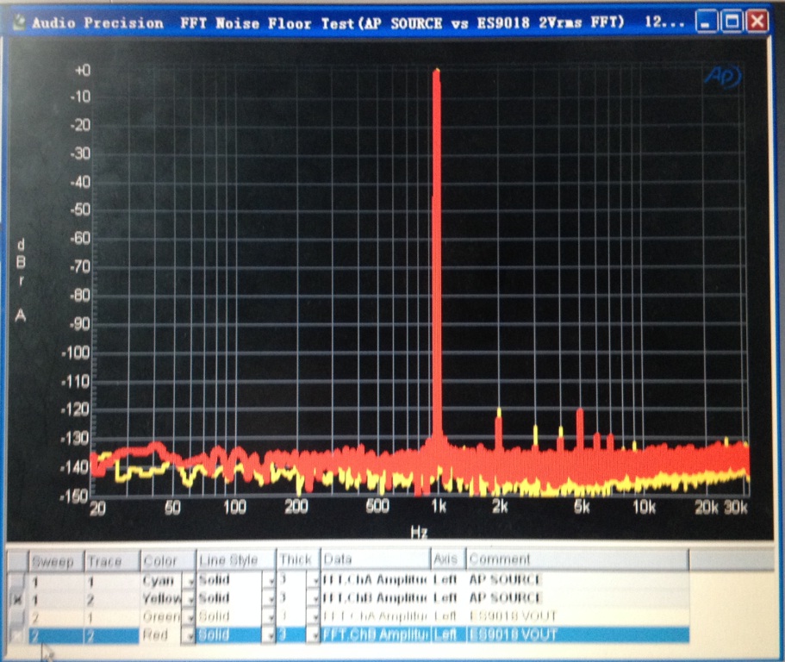Open line style dropdown for Cyan row

270,581
